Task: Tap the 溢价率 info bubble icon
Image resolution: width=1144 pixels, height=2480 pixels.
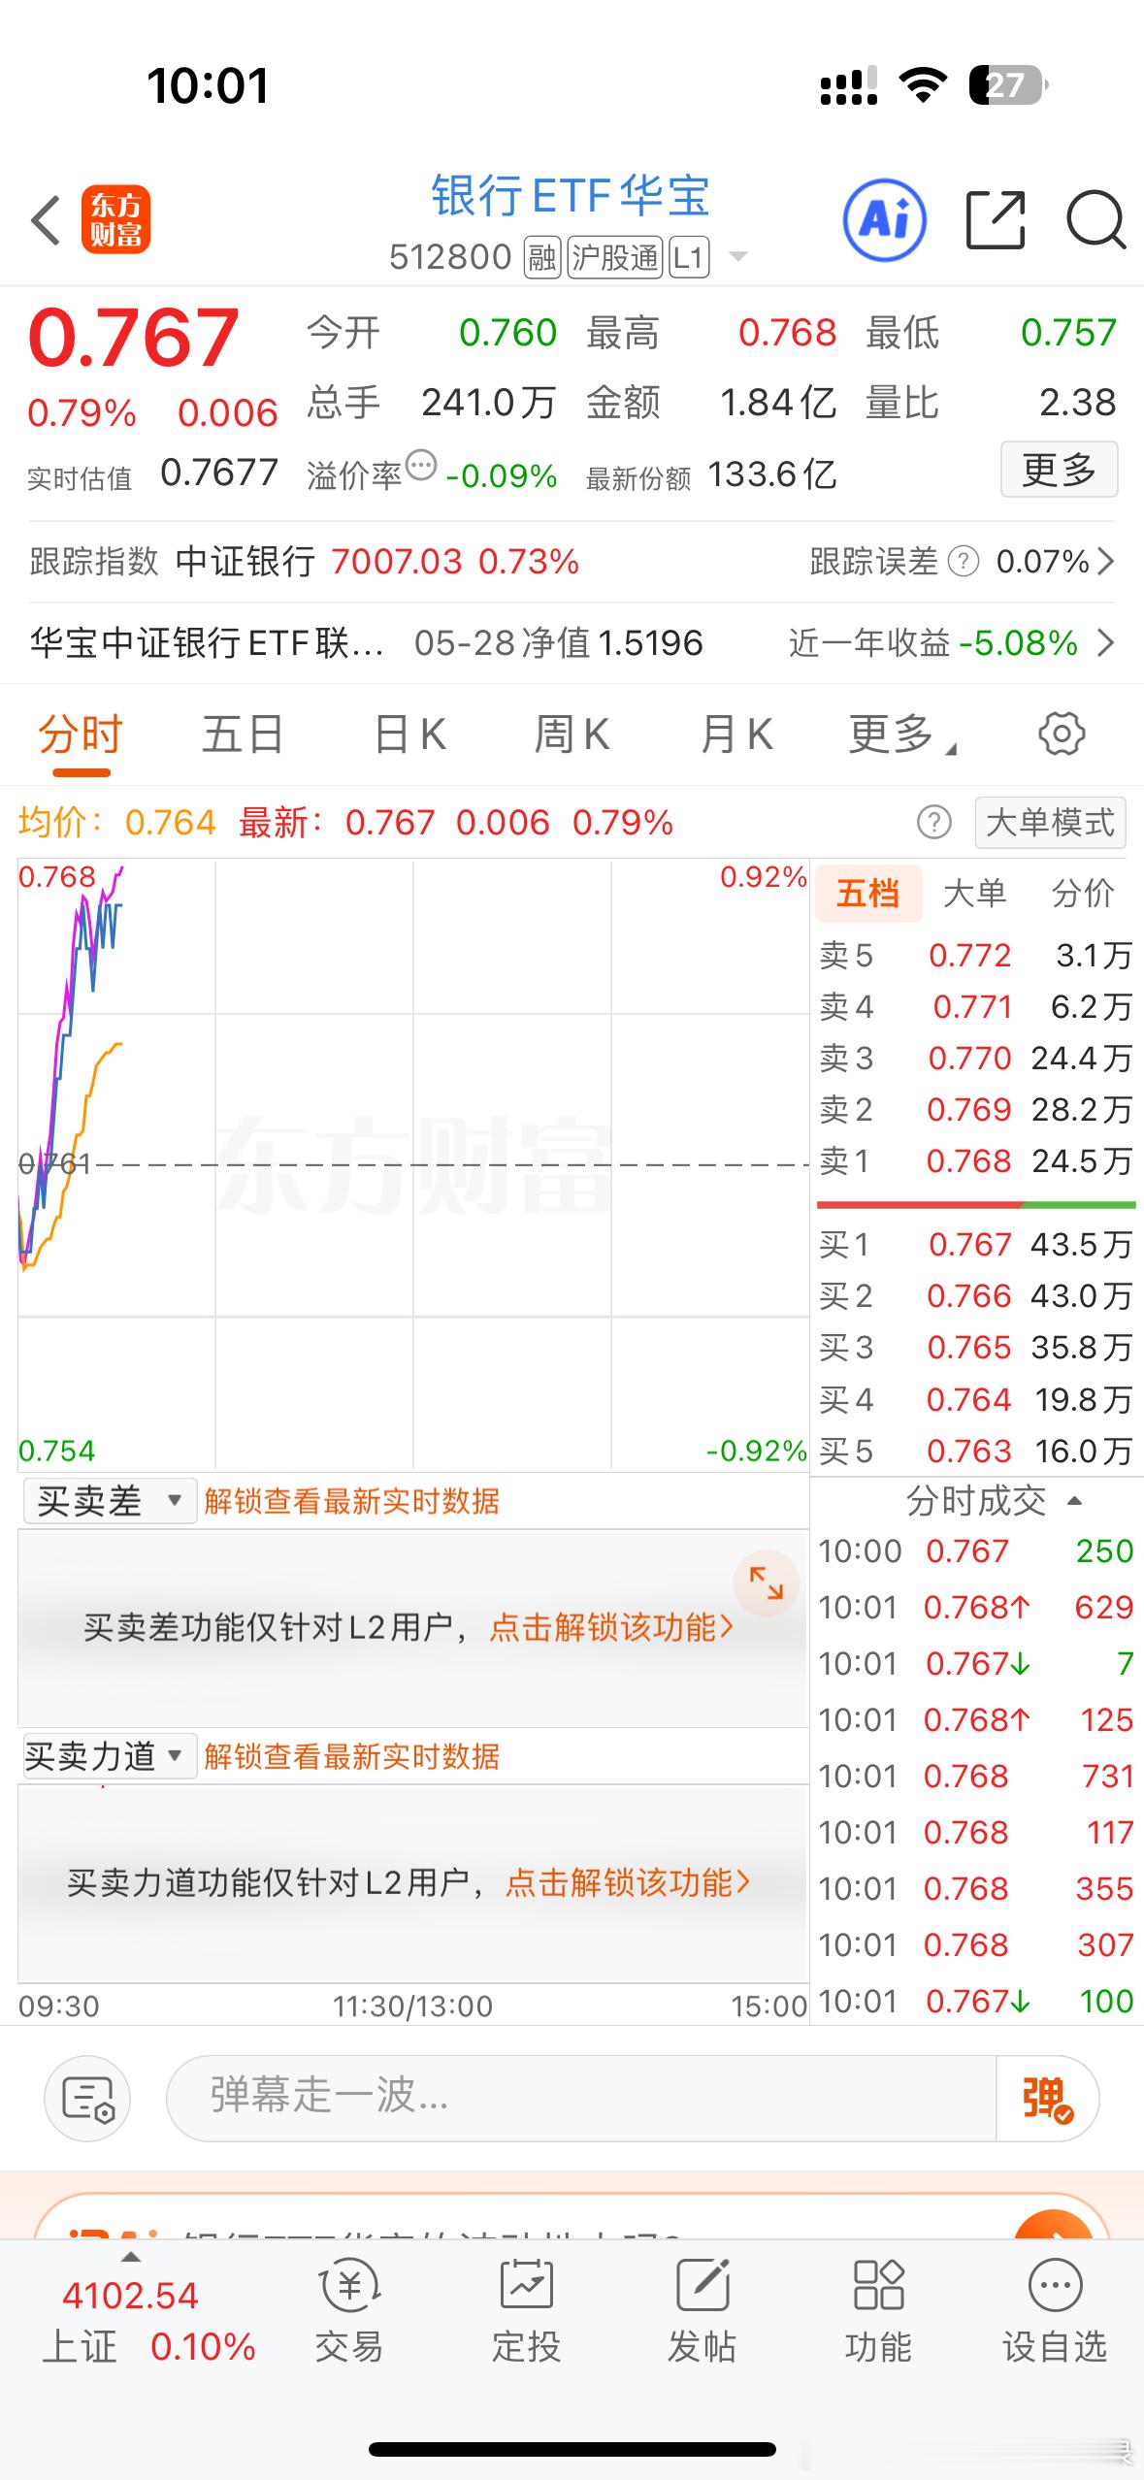Action: tap(421, 466)
